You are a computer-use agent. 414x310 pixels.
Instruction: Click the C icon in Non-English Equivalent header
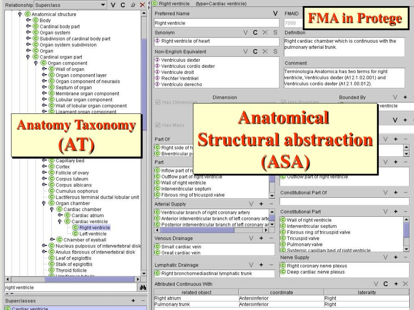(x=256, y=51)
